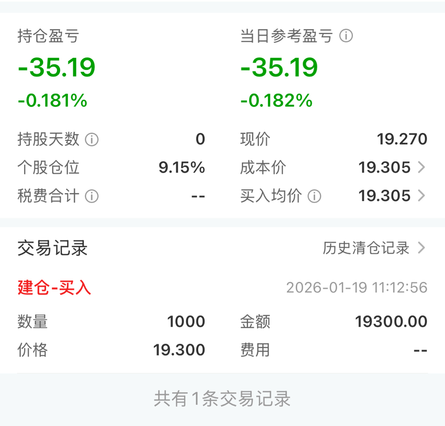445x426 pixels.
Task: Tap transaction timestamp 2026-01-19 11:12:56
Action: pos(356,288)
